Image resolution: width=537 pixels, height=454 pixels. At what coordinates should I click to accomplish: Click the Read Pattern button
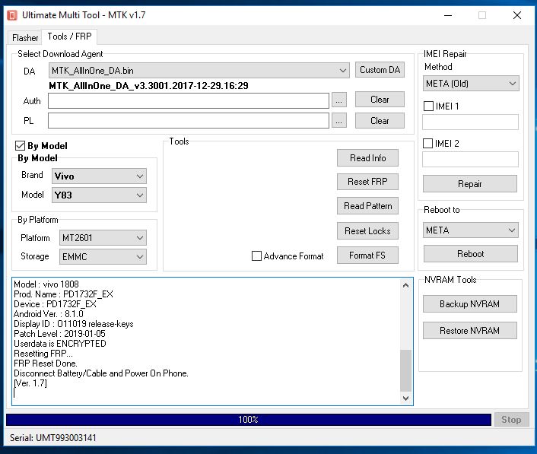(x=367, y=206)
